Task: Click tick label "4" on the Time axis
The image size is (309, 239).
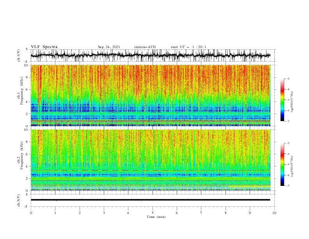Action: click(128, 213)
